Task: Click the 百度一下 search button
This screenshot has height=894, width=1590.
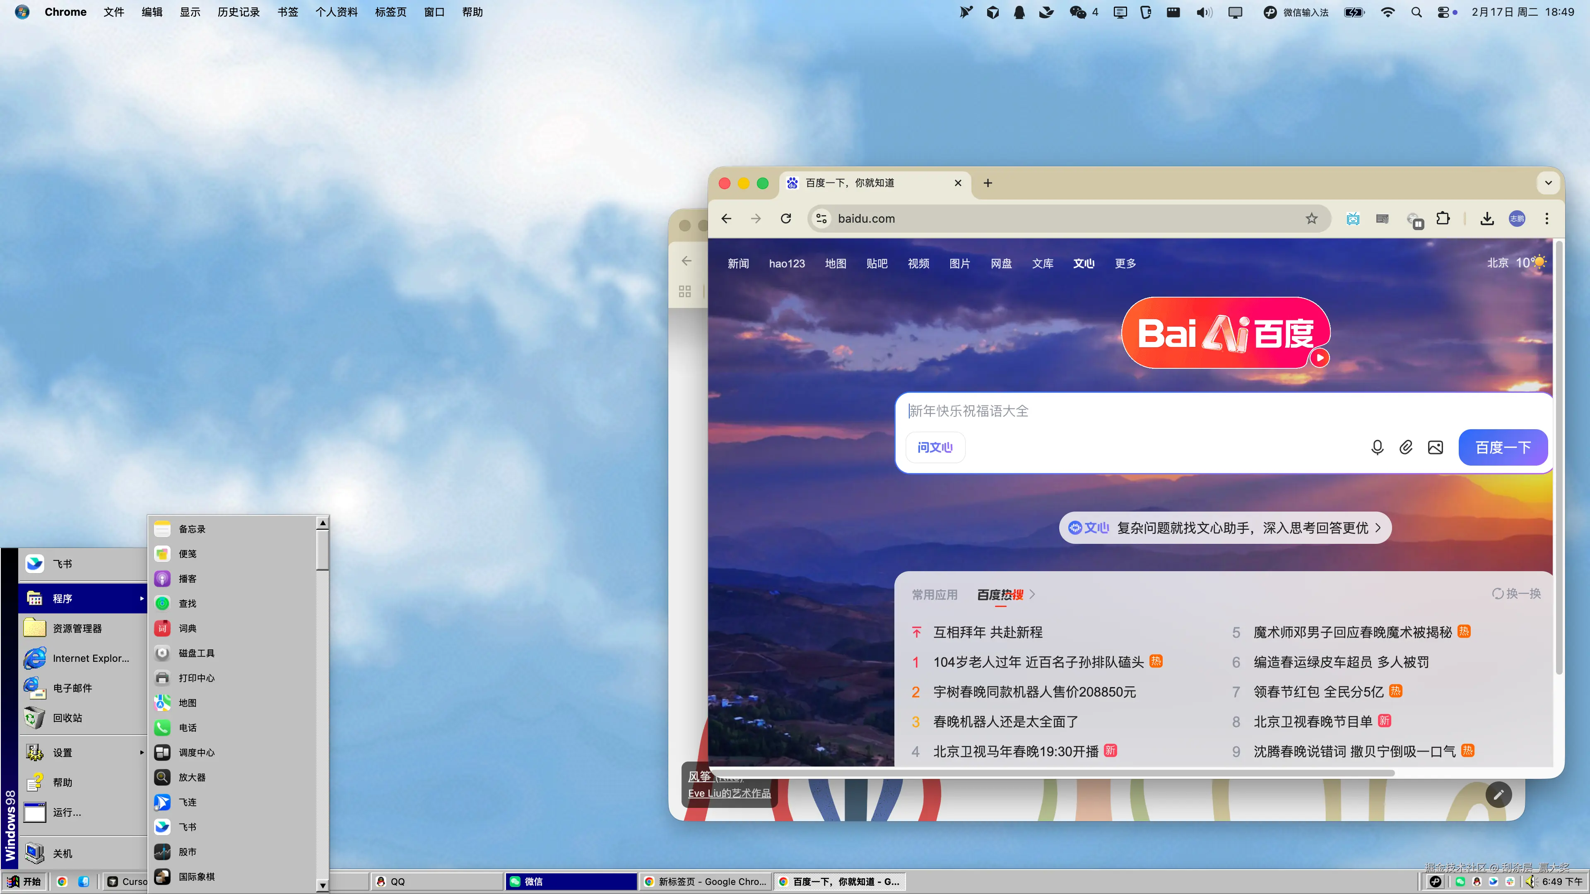Action: coord(1502,447)
